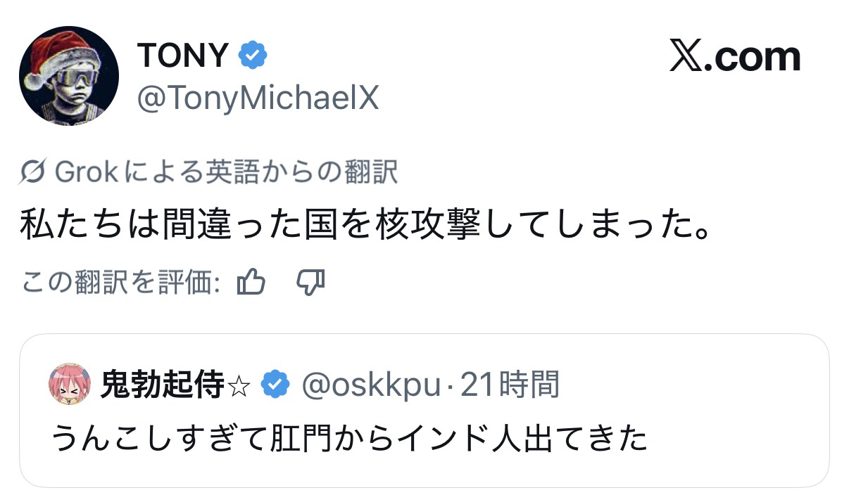
Task: Open the quoted post by its text
Action: pyautogui.click(x=349, y=439)
